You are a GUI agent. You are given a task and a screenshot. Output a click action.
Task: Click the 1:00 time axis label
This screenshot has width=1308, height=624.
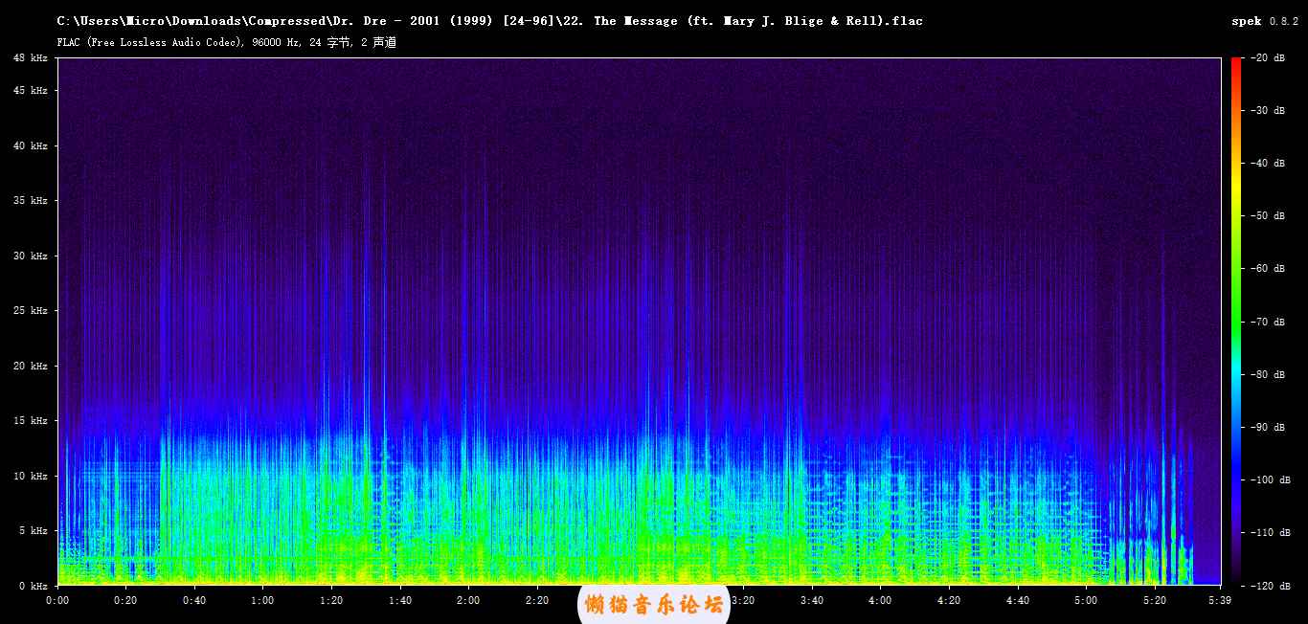[262, 601]
